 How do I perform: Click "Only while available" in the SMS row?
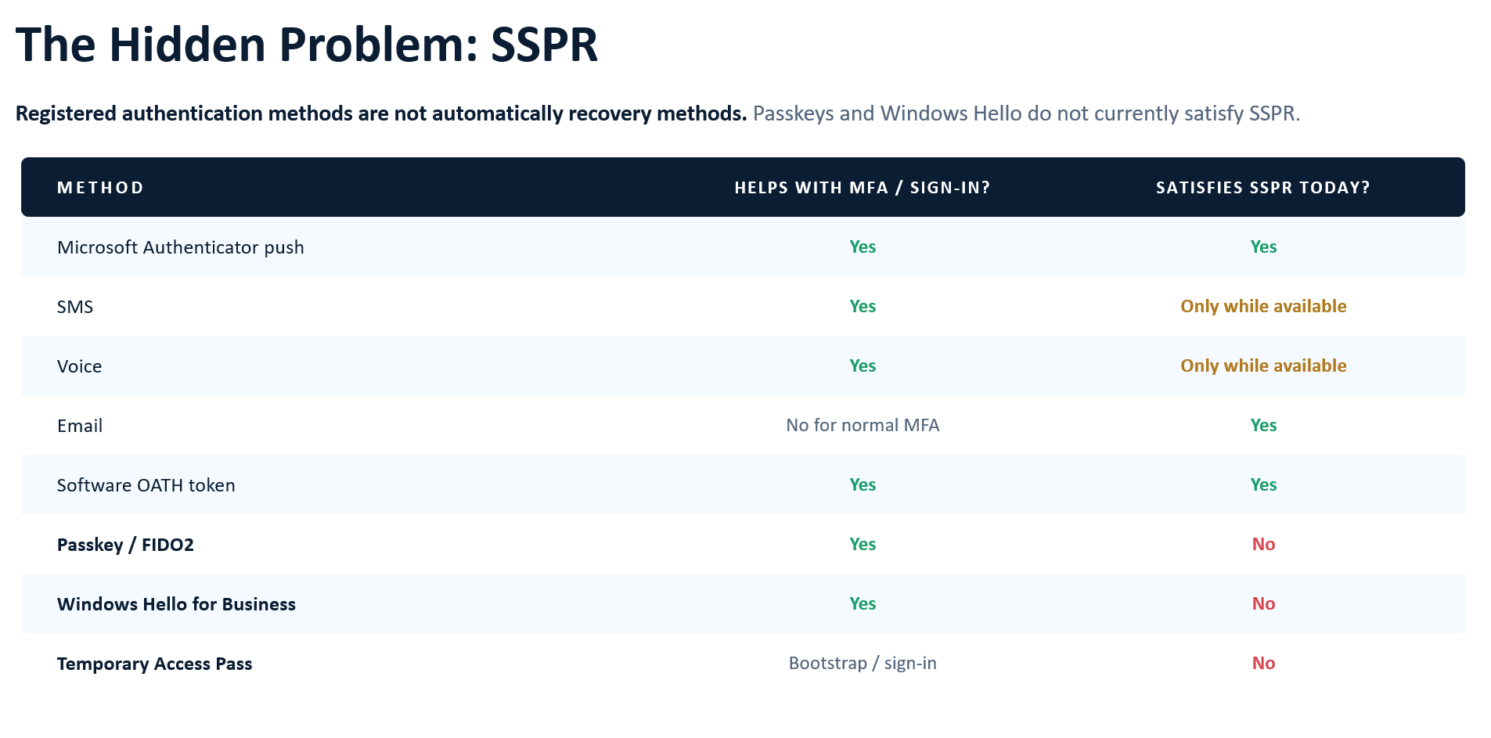[1263, 306]
